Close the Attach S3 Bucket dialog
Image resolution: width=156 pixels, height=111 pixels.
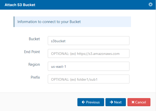pyautogui.click(x=150, y=5)
